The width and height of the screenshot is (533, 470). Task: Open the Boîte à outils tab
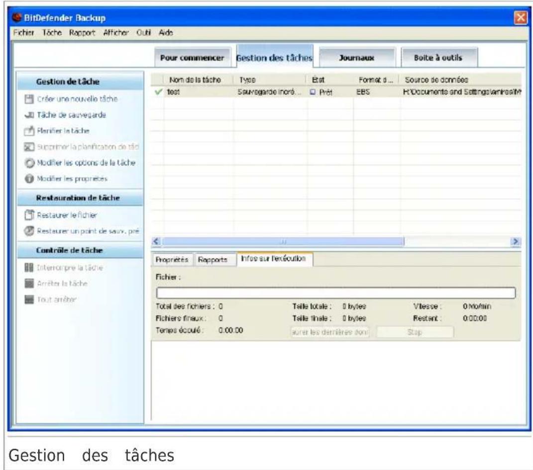point(439,58)
